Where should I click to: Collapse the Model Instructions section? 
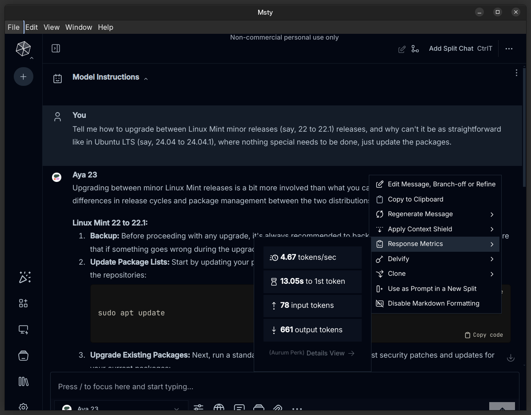click(x=146, y=79)
